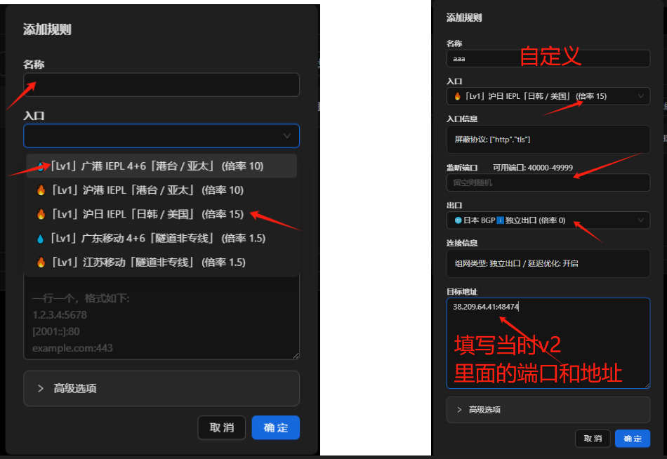Screen dimensions: 667x459
Task: Click globe icon in 日本 BGP exit field
Action: [457, 220]
